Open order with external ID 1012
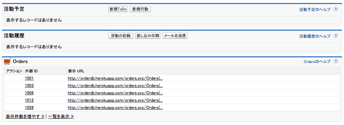This screenshot has height=125, width=344. pos(29,100)
